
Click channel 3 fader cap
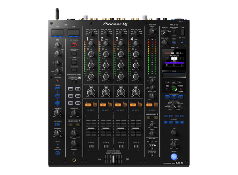[x=121, y=128]
